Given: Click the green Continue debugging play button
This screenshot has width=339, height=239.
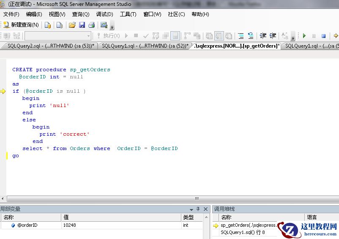Looking at the screenshot, I should tap(304, 36).
